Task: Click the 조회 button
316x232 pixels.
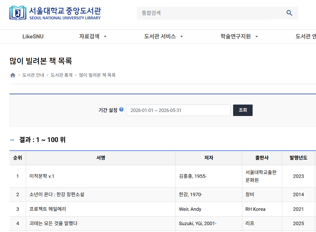Action: coord(243,110)
